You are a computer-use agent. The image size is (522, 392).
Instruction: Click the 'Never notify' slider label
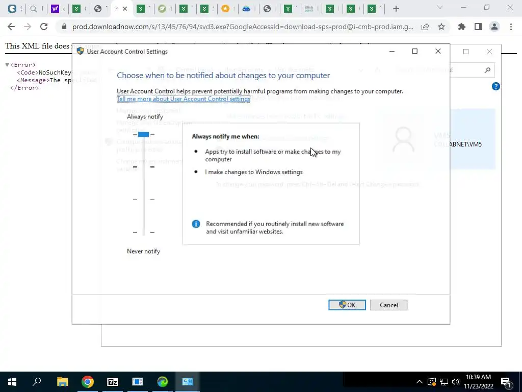(x=143, y=251)
